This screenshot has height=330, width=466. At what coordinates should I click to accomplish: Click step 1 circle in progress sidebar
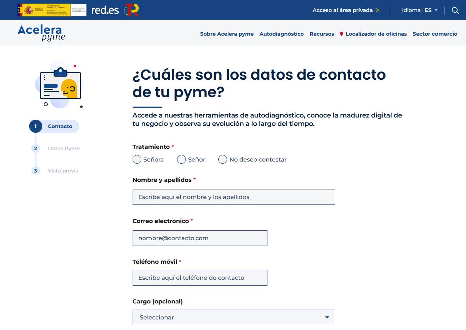pyautogui.click(x=36, y=126)
